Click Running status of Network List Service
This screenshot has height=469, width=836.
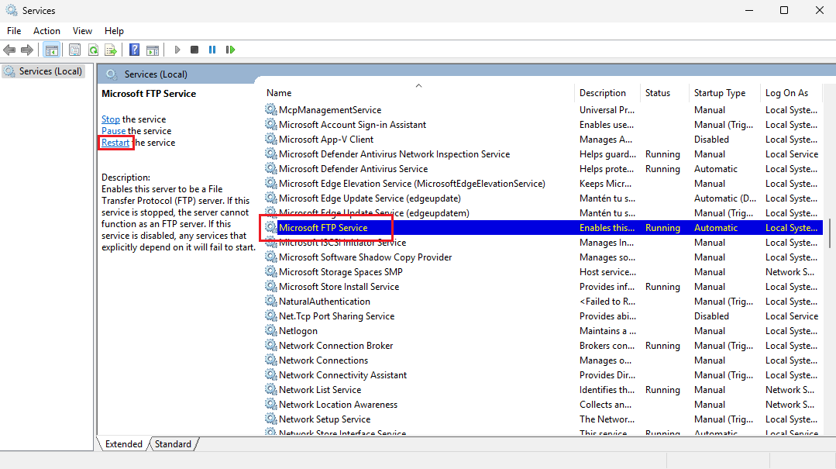click(x=662, y=390)
